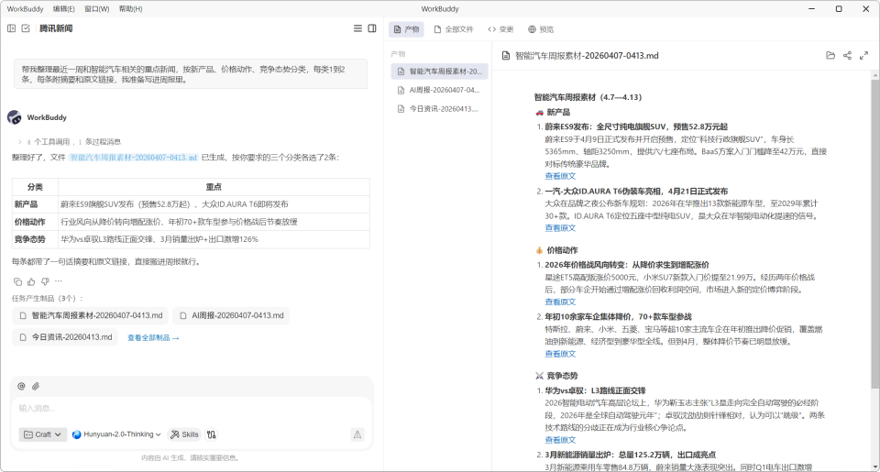Open 查看原文 under 2026年价格战风向转变
Screen dimensions: 880x472
[560, 302]
